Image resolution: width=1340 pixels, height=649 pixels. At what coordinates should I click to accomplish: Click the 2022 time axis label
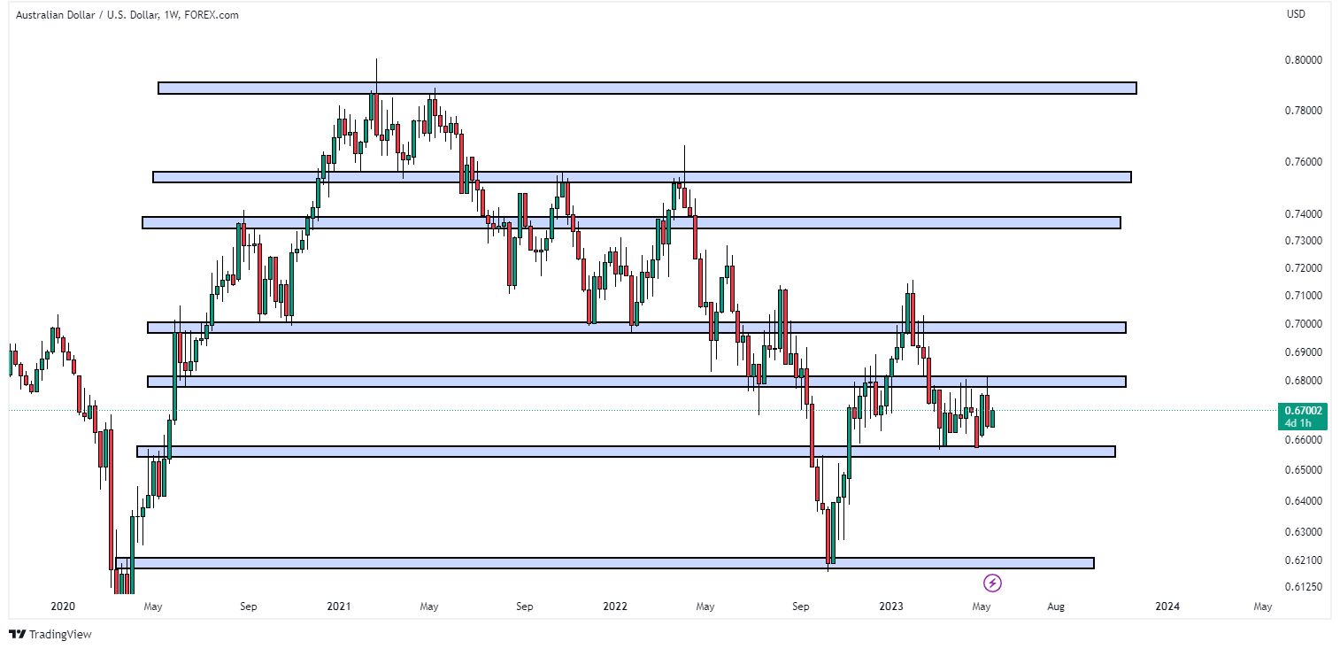tap(615, 607)
